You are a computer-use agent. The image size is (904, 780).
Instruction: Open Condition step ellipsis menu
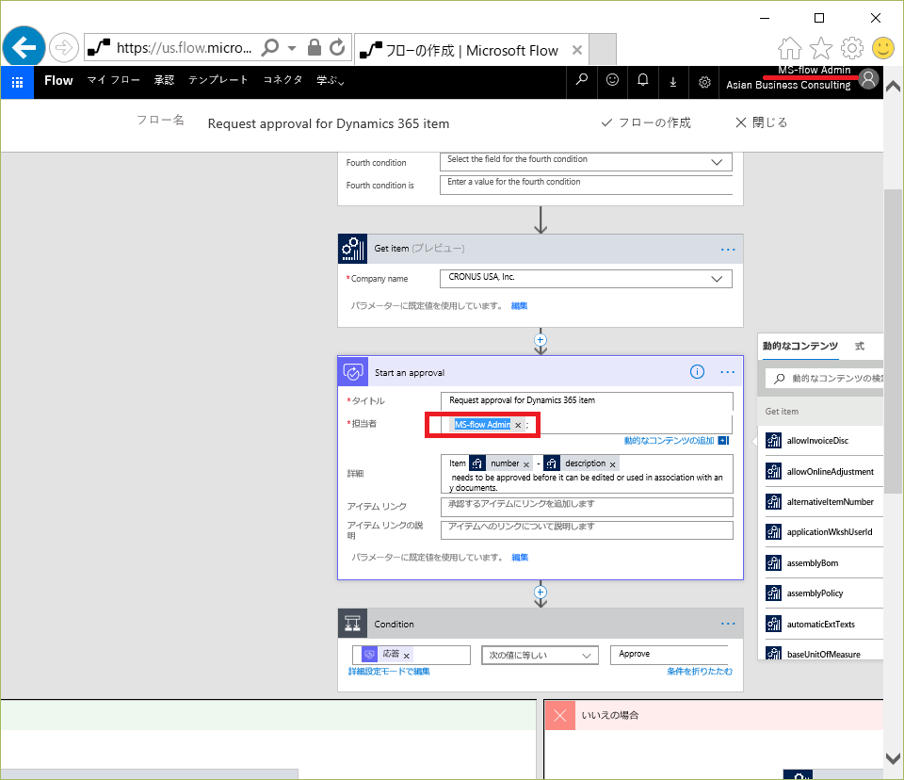tap(728, 624)
